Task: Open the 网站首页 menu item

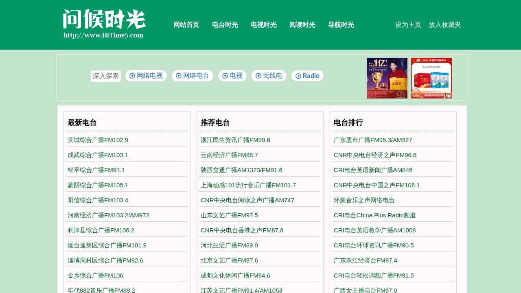Action: (x=186, y=25)
